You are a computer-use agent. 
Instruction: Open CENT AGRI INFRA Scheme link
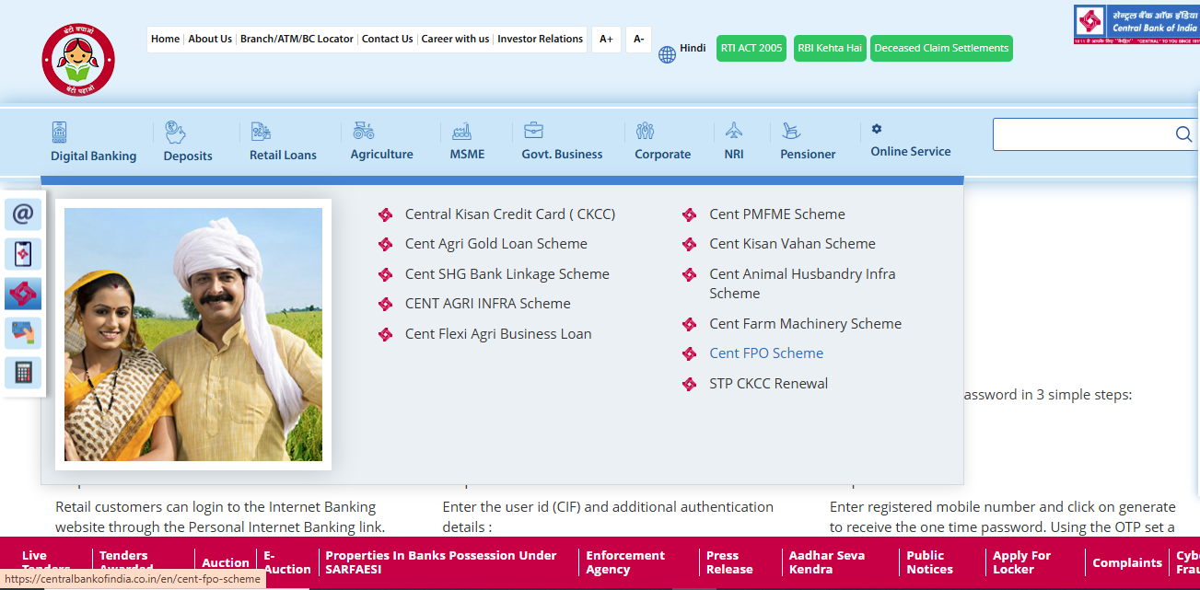(x=488, y=304)
